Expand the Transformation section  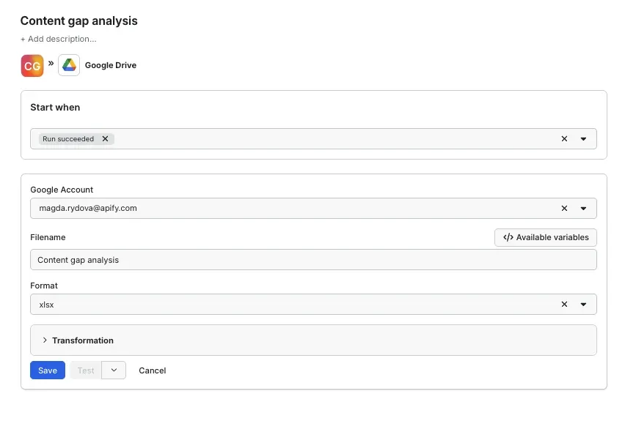(313, 340)
